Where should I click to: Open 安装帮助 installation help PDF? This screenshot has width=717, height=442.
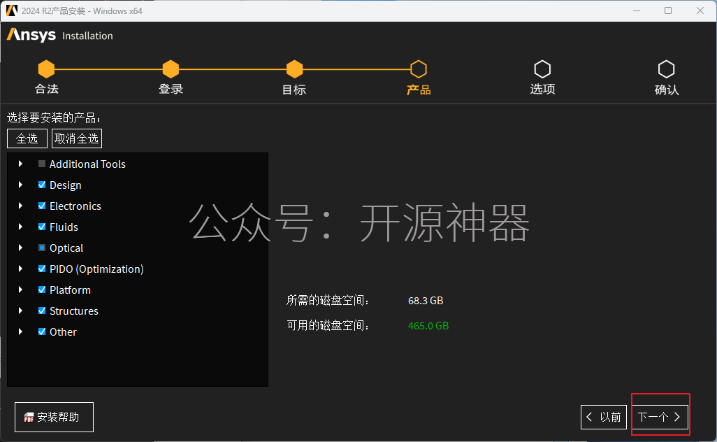pyautogui.click(x=54, y=418)
